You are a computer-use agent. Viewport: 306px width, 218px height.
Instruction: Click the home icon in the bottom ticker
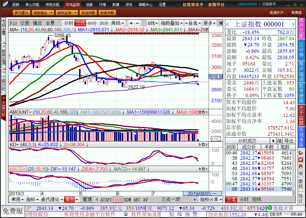pos(126,214)
